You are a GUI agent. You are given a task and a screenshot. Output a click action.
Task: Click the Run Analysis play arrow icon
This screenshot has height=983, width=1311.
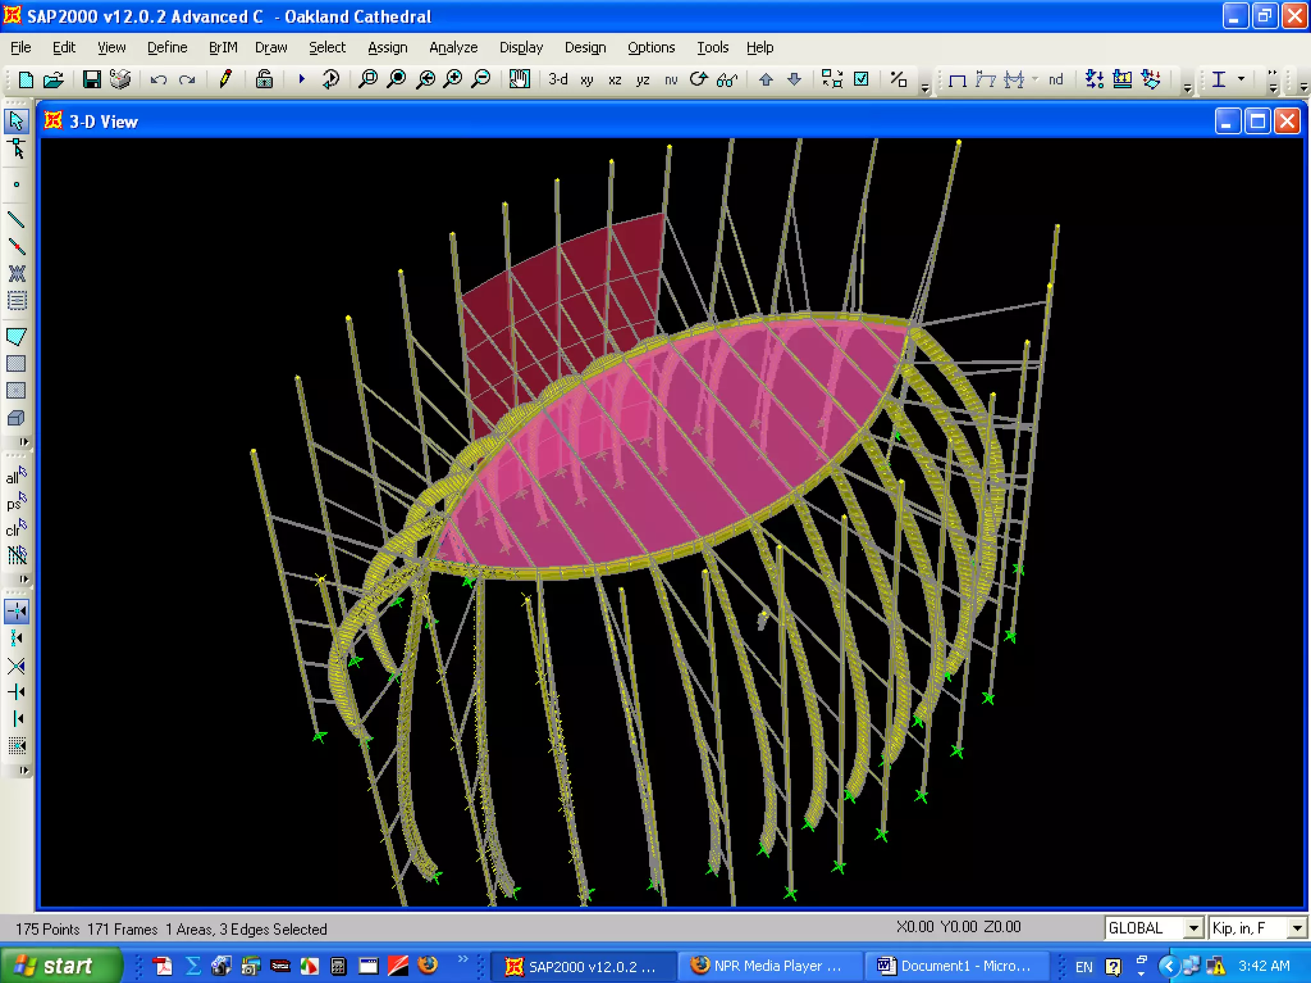coord(302,79)
